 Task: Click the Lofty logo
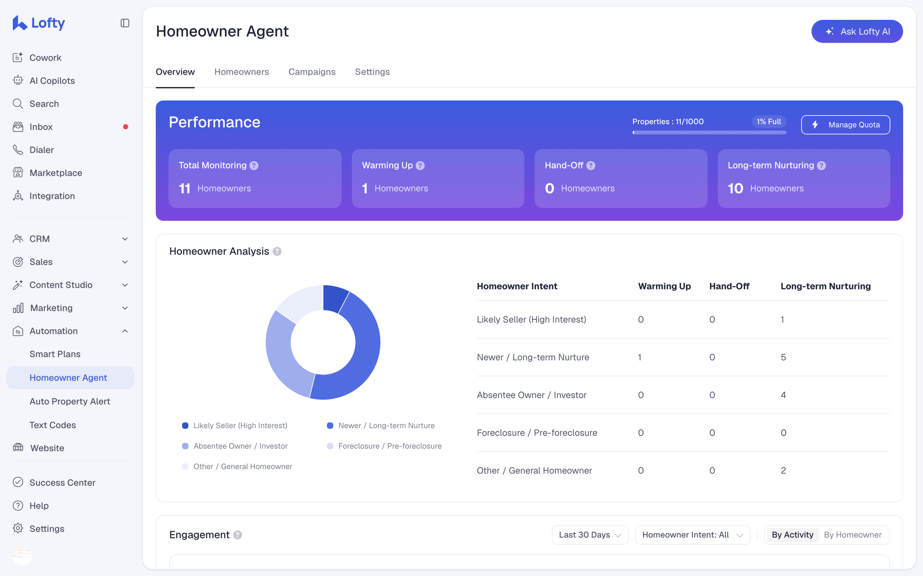pos(38,23)
